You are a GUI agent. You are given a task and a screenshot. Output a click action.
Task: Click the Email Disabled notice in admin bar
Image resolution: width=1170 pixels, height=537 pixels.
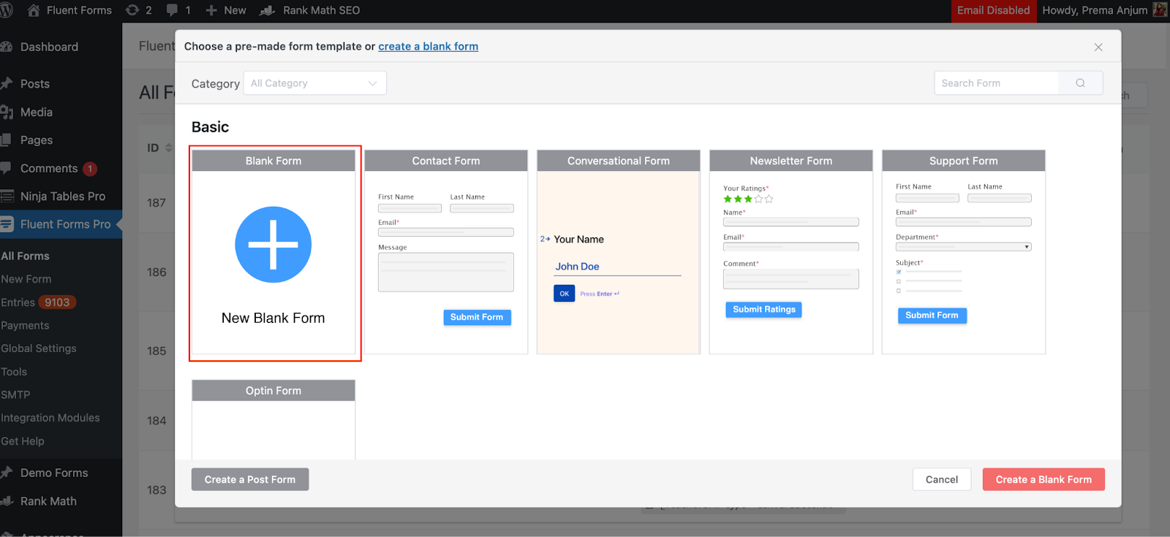tap(993, 10)
